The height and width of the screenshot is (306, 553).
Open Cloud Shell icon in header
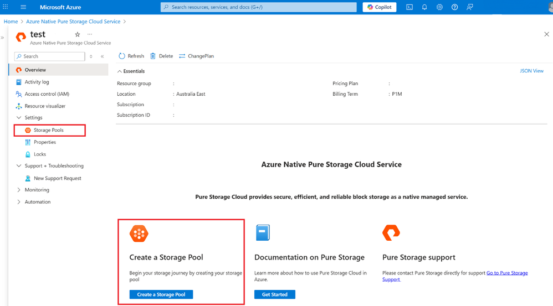coord(409,7)
